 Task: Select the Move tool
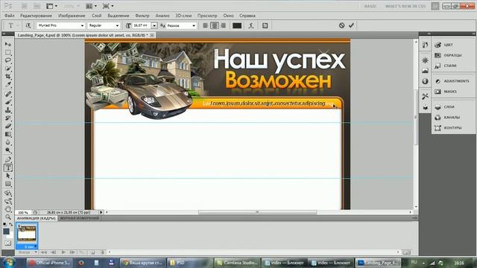[8, 45]
